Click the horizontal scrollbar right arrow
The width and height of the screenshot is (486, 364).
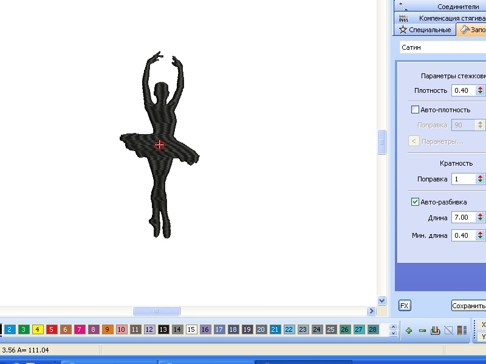point(371,311)
